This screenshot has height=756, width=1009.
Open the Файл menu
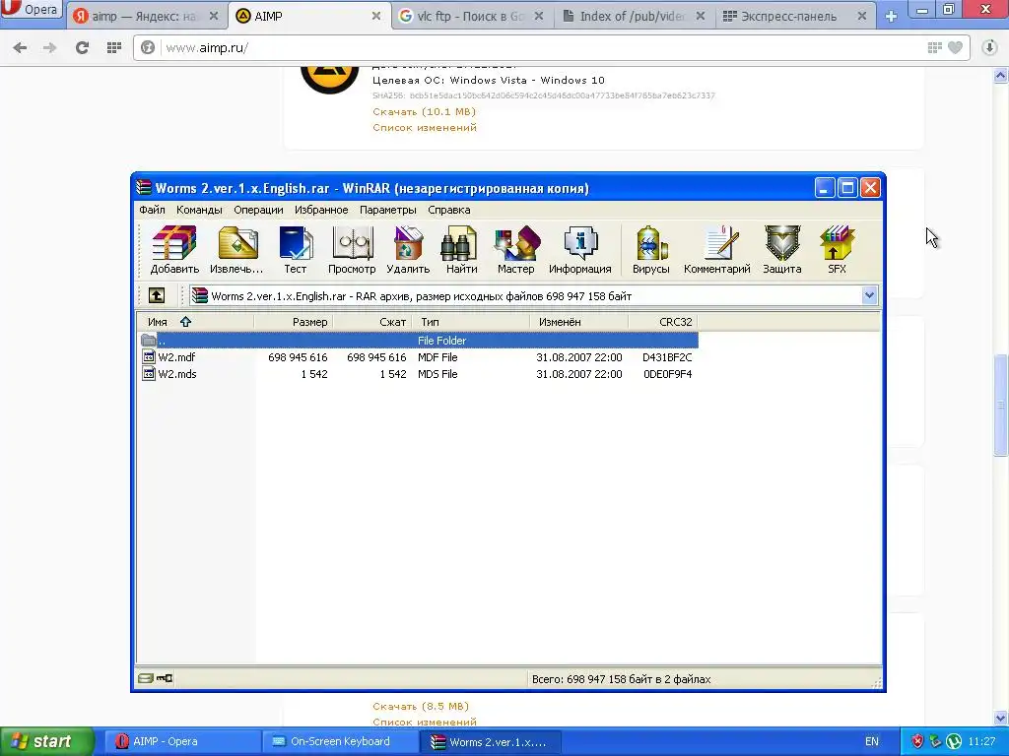tap(152, 210)
